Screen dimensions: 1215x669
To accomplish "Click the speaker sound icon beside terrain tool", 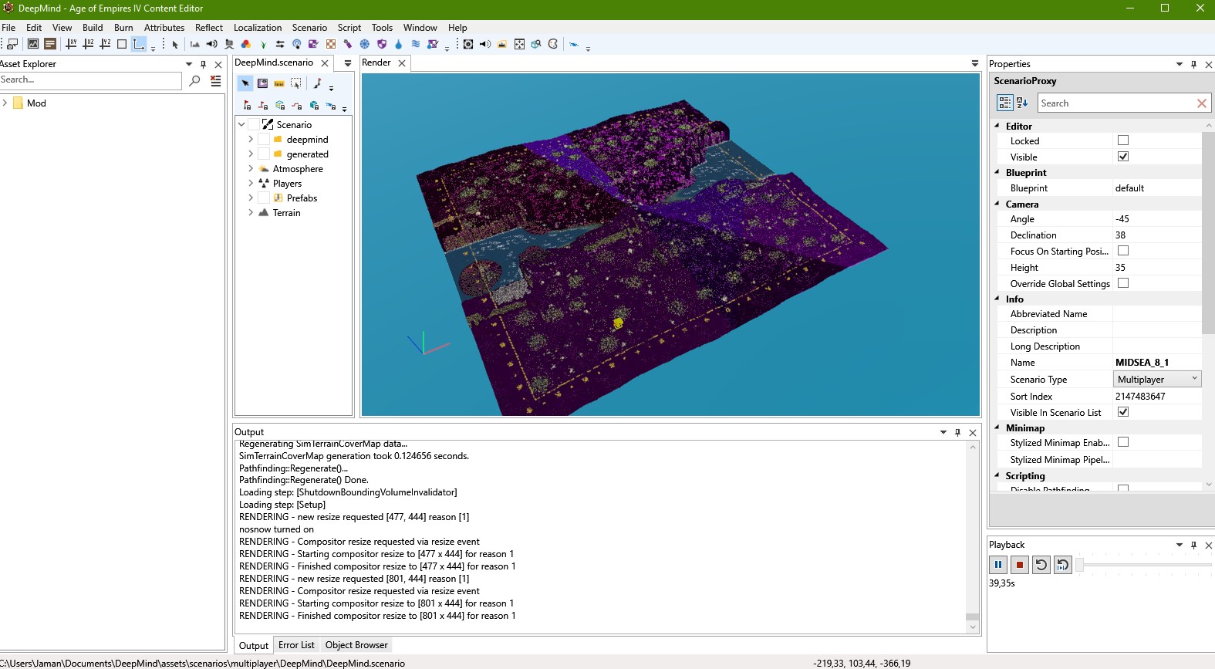I will 211,44.
